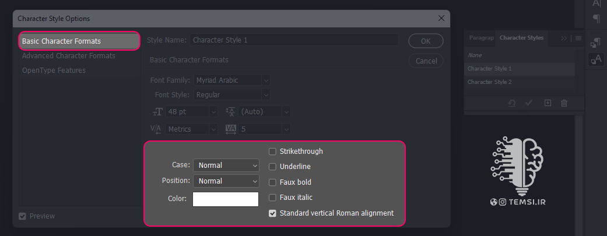
Task: Enable the Underline checkbox
Action: pos(272,167)
